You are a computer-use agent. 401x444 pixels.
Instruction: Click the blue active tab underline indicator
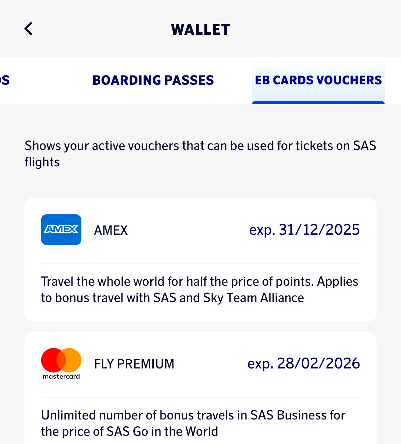(x=318, y=102)
